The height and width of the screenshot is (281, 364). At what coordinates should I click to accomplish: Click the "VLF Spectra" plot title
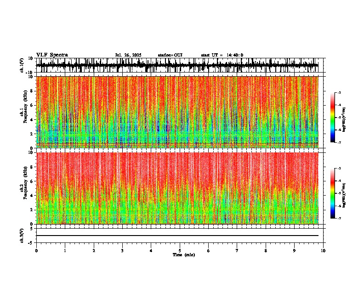[52, 55]
